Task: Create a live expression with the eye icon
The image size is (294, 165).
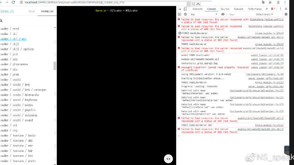Action: (x=223, y=14)
